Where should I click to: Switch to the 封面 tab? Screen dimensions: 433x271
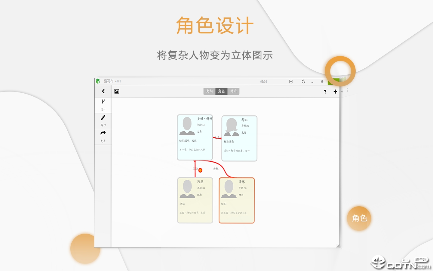[x=233, y=91]
